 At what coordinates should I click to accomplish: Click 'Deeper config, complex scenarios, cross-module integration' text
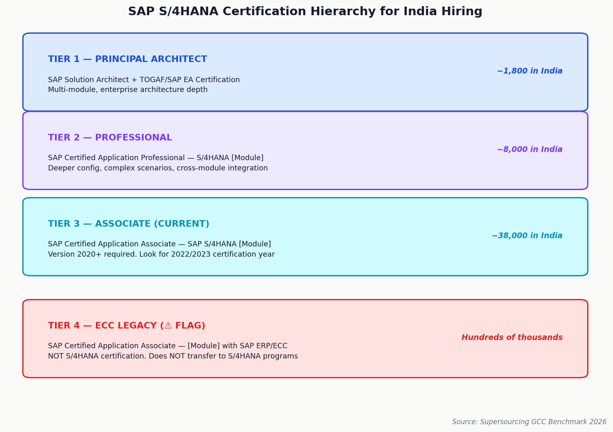pos(158,168)
